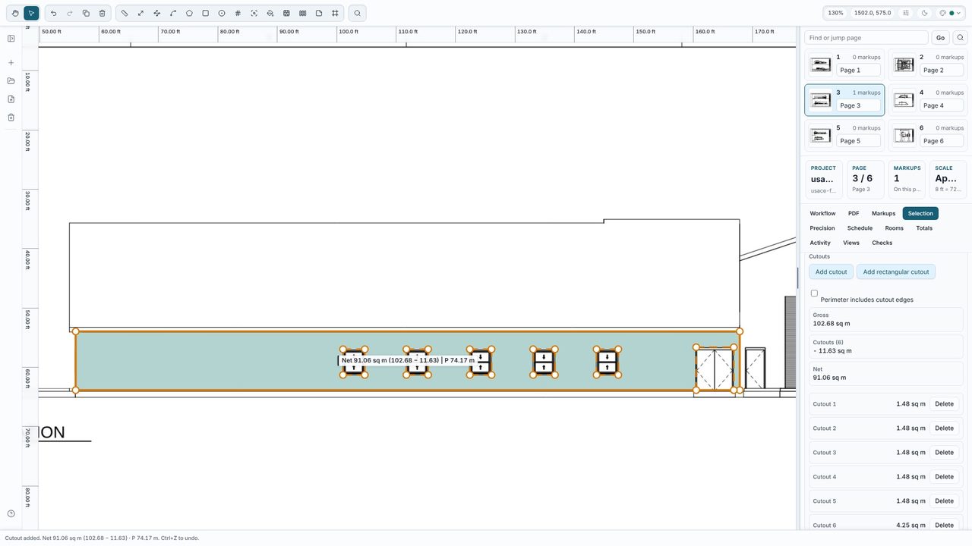
Task: Open the Checks tab
Action: pos(882,243)
